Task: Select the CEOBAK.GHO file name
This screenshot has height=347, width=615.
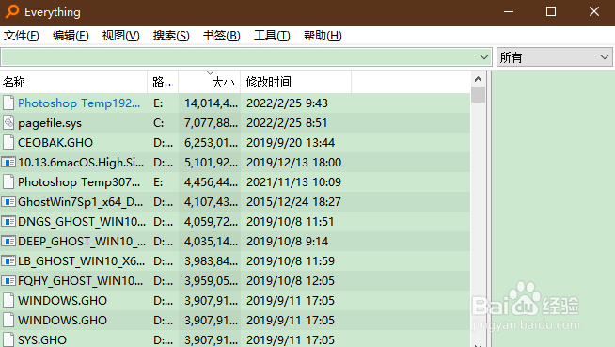Action: tap(55, 142)
